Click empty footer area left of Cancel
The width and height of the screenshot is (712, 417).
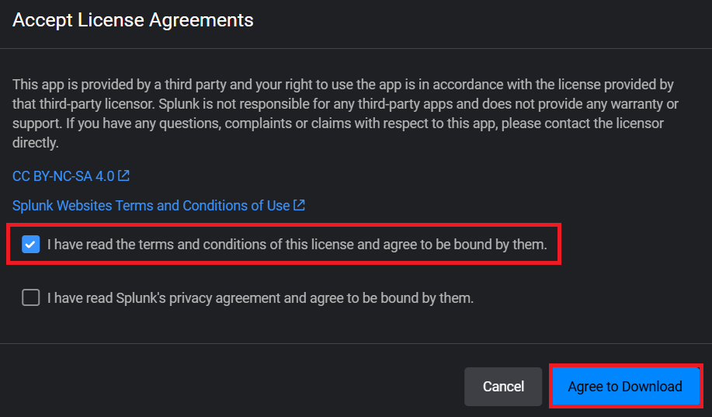click(233, 386)
